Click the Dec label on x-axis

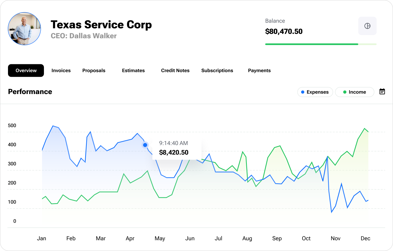pos(365,239)
